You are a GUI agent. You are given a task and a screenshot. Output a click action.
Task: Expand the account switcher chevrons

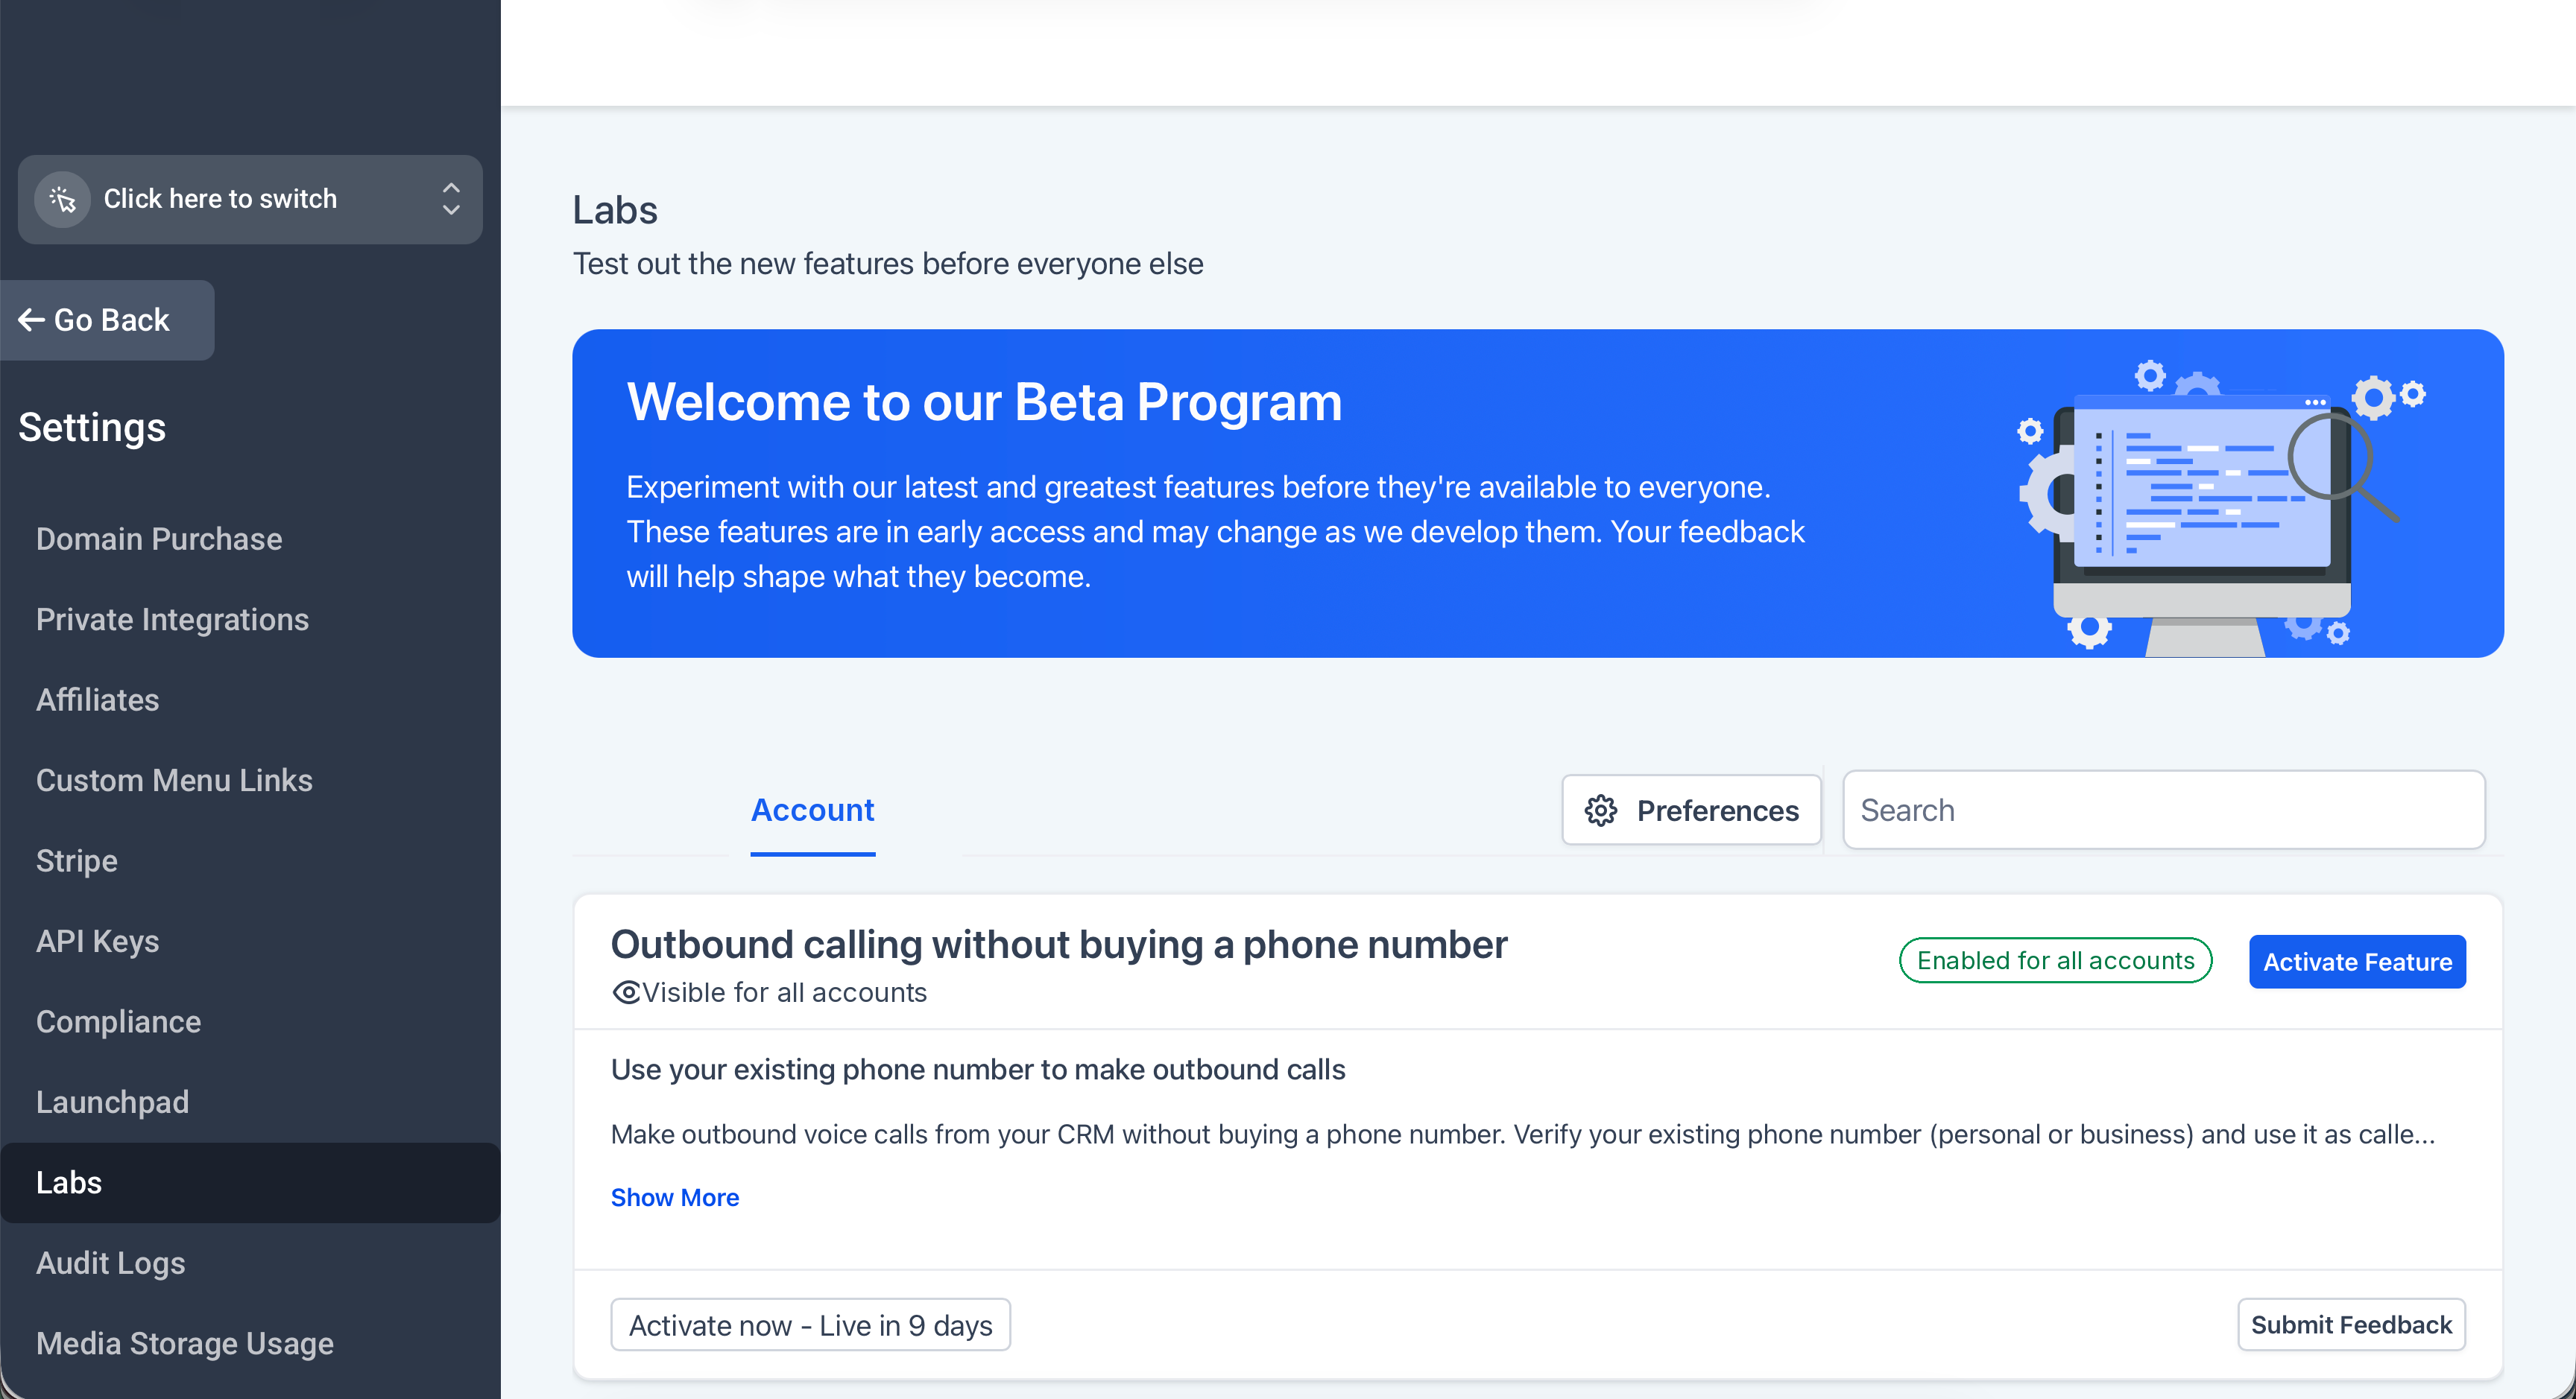click(451, 199)
